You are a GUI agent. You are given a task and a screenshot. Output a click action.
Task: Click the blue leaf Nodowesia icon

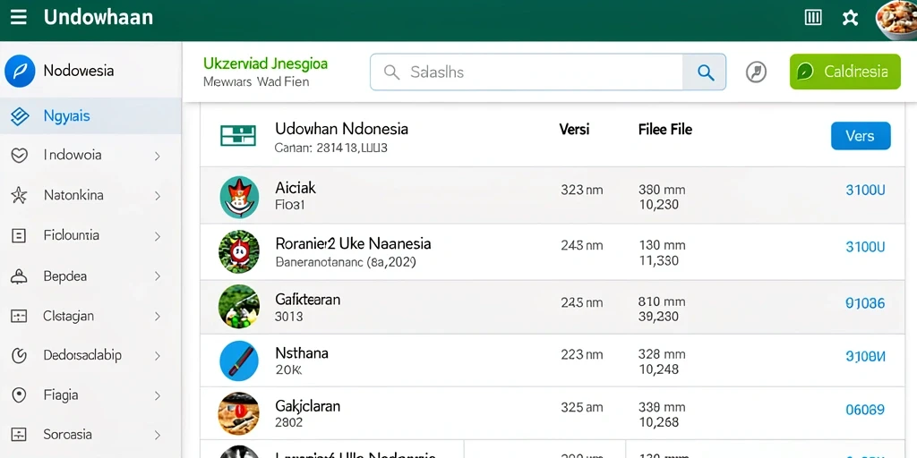pos(20,71)
